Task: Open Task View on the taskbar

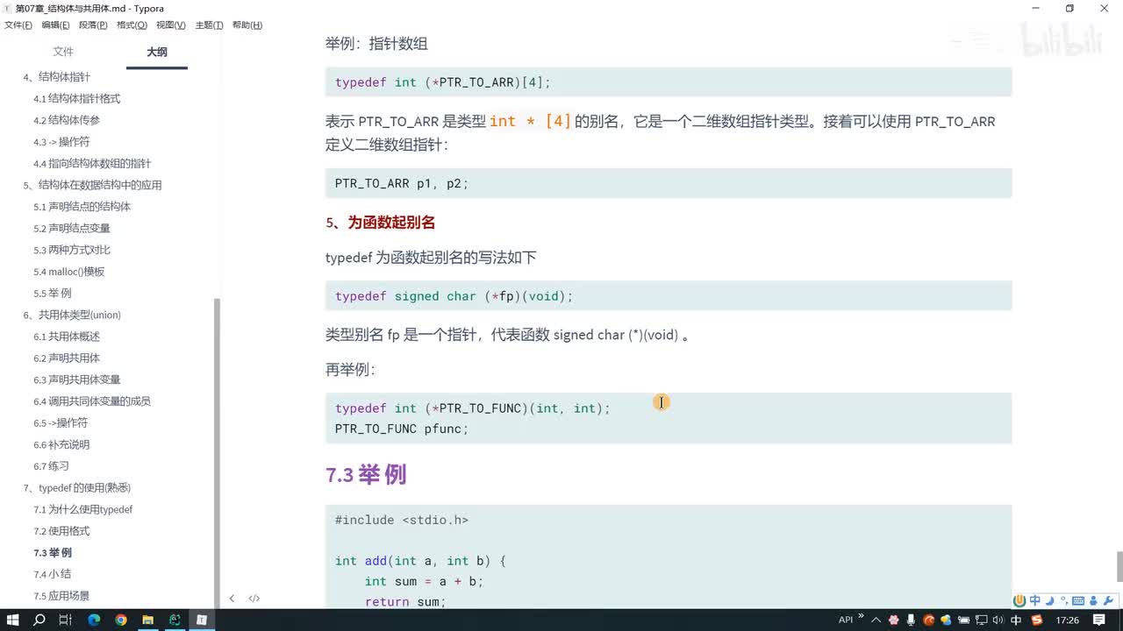Action: [65, 620]
